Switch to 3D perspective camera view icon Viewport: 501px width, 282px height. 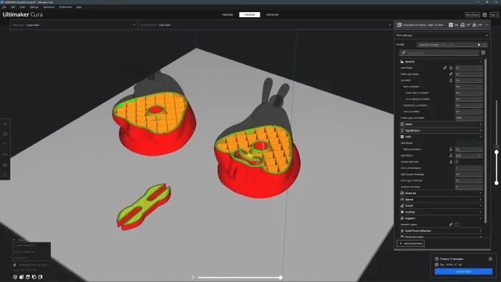click(x=15, y=277)
